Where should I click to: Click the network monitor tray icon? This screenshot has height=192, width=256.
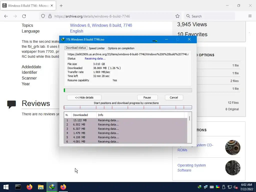230,187
